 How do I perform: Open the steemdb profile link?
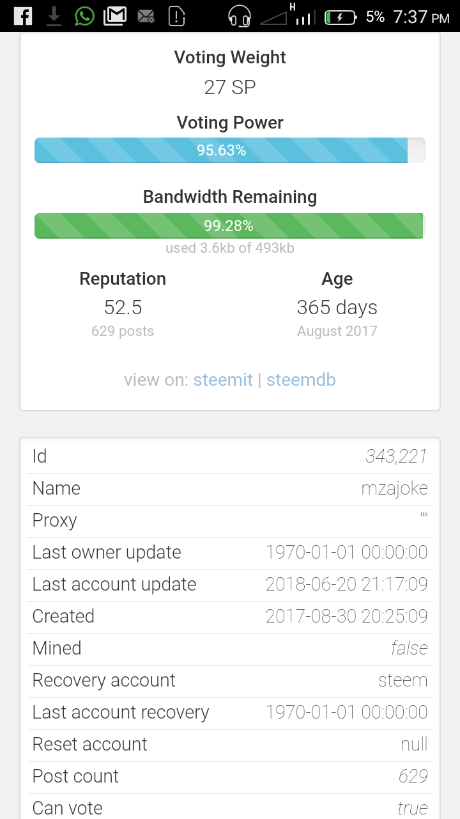pyautogui.click(x=301, y=380)
